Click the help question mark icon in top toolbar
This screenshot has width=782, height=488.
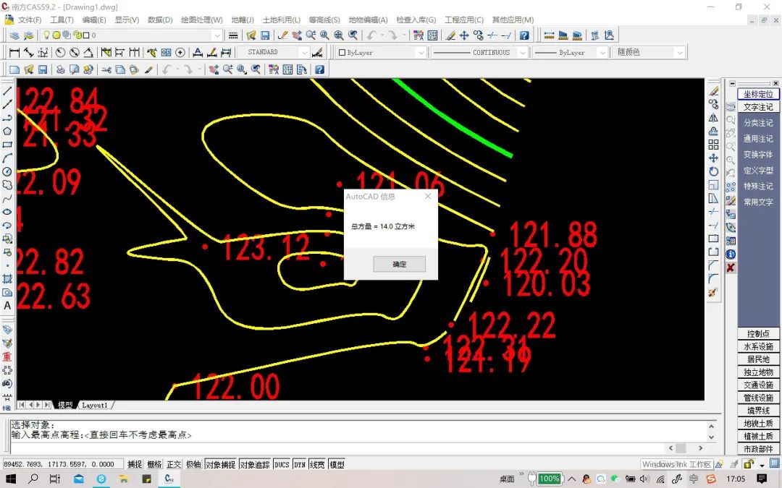click(524, 35)
